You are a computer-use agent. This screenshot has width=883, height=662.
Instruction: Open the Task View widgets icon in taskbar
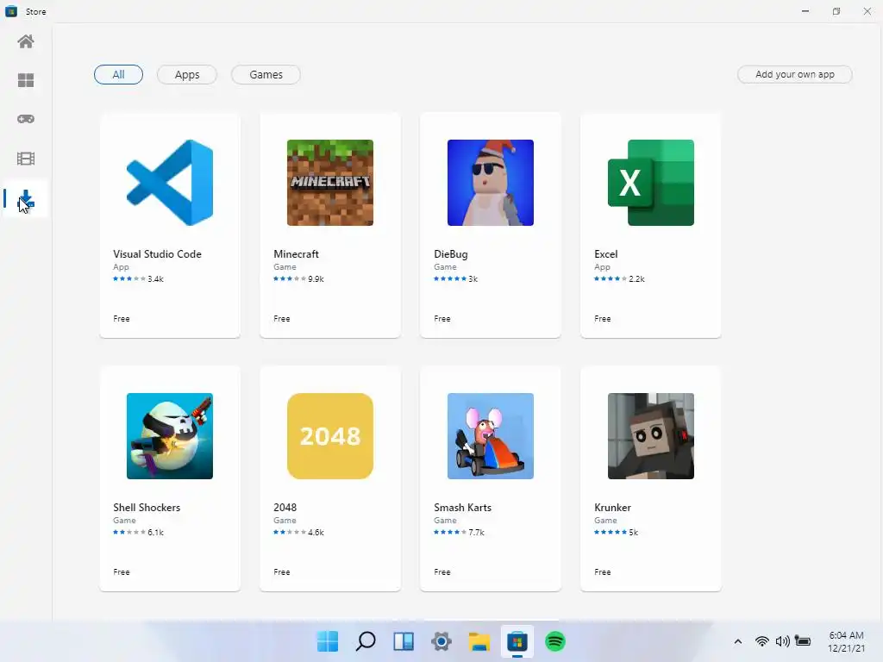click(404, 641)
